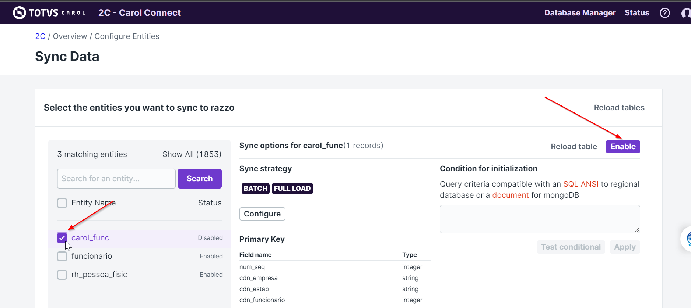The height and width of the screenshot is (308, 691).
Task: Click the purple Search button
Action: tap(200, 179)
